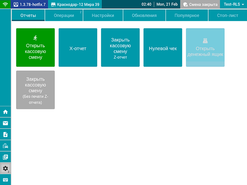247x185 pixels.
Task: Switch to the Настройки tab
Action: pos(103,15)
